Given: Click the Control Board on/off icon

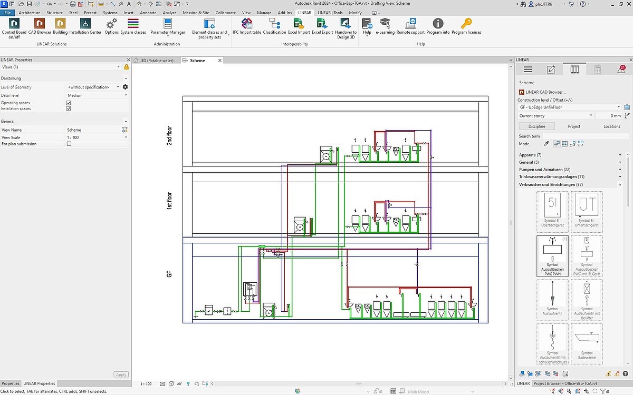Looking at the screenshot, I should 14,24.
